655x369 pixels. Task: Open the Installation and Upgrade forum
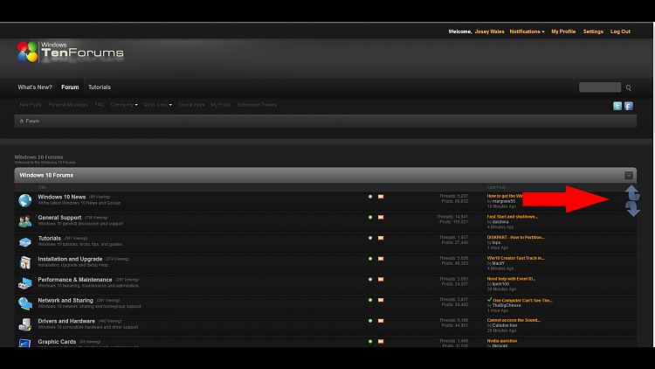tap(70, 259)
